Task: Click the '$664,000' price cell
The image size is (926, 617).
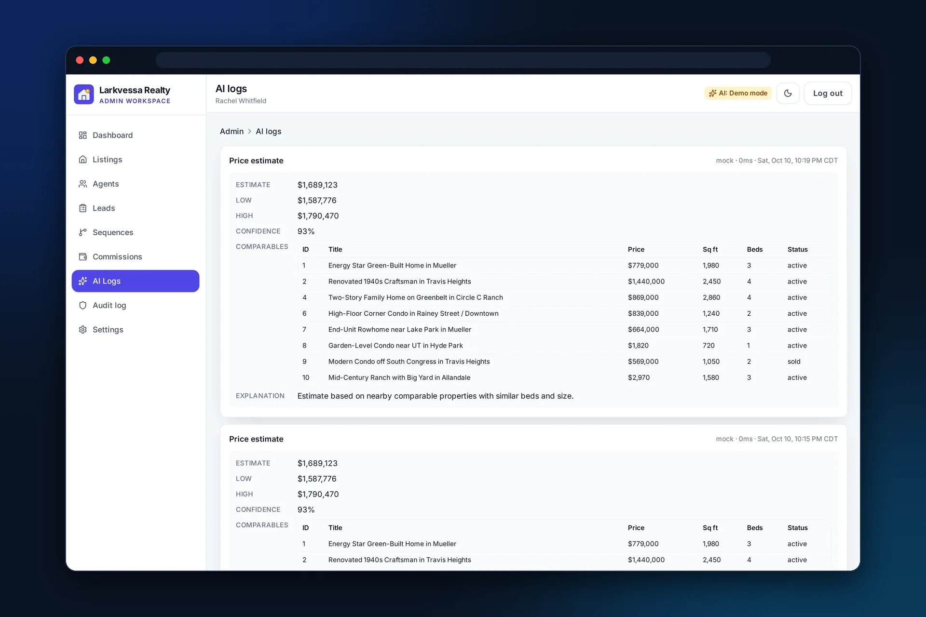Action: point(643,330)
